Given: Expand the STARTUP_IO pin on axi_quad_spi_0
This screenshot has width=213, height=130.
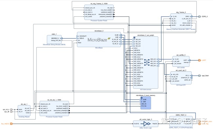Looking at the screenshot, I should 190,78.
